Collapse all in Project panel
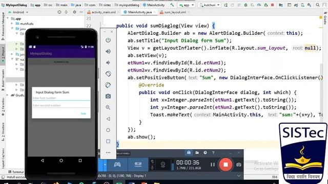Screen dimensions: 328x184 (x=66, y=12)
